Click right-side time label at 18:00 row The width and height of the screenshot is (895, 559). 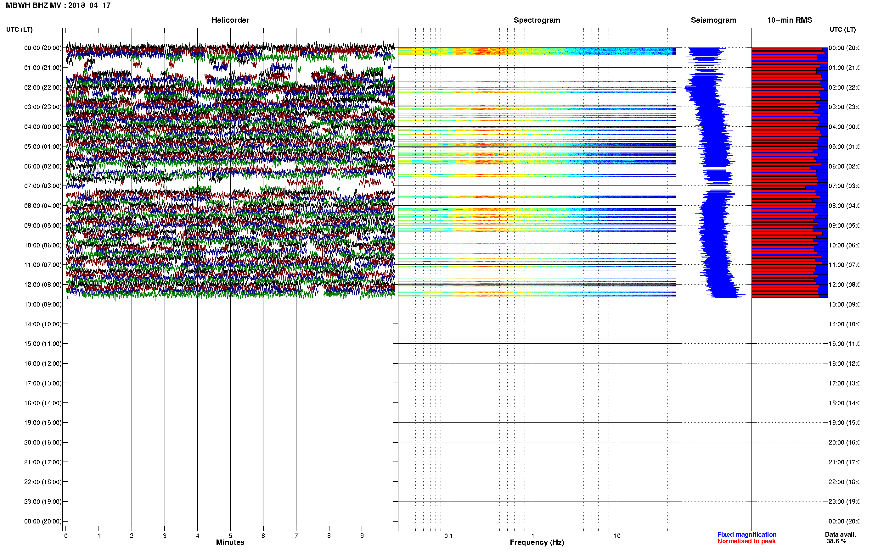tap(844, 403)
